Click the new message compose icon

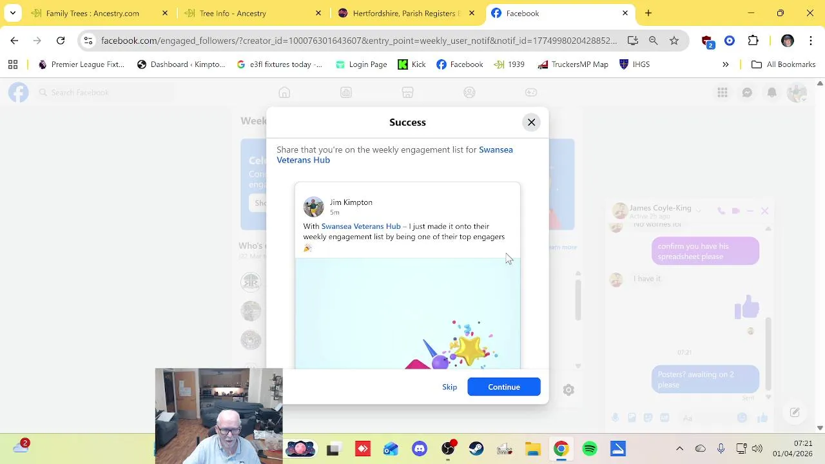pos(795,412)
